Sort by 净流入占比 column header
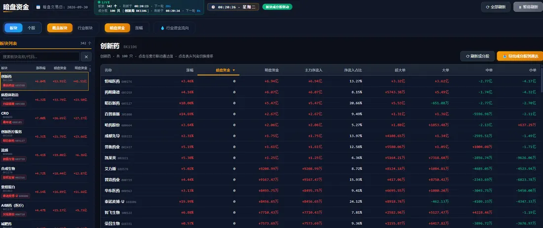 pos(353,70)
